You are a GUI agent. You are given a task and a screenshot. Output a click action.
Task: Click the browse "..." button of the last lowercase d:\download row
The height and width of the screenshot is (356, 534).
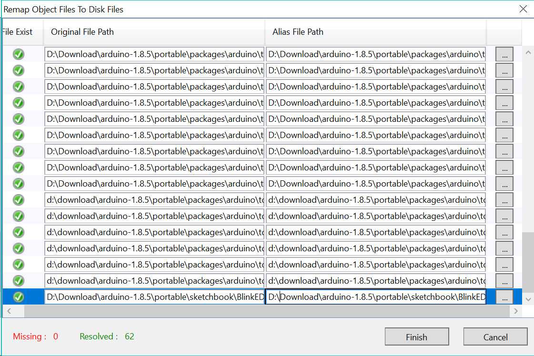click(504, 281)
